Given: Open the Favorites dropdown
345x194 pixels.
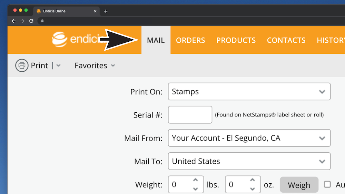Looking at the screenshot, I should [x=95, y=65].
